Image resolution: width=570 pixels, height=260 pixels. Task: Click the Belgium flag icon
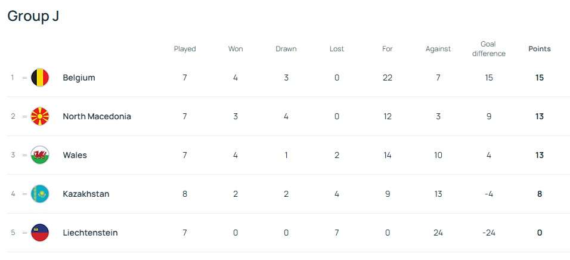click(x=40, y=78)
